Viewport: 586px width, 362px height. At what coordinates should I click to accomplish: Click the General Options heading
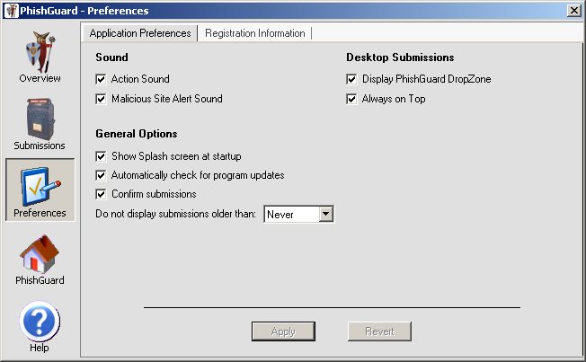pyautogui.click(x=137, y=134)
